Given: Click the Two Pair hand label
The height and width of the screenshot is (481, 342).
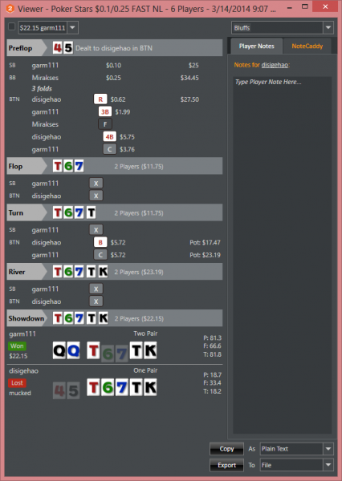Looking at the screenshot, I should 145,333.
